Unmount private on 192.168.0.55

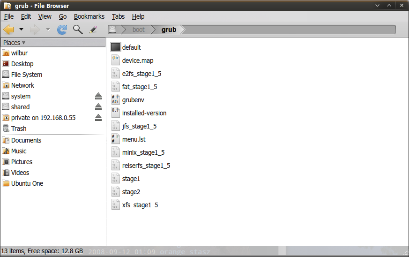pos(98,118)
